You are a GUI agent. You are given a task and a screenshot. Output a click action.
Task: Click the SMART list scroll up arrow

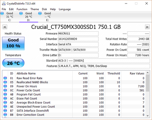pos(148,73)
